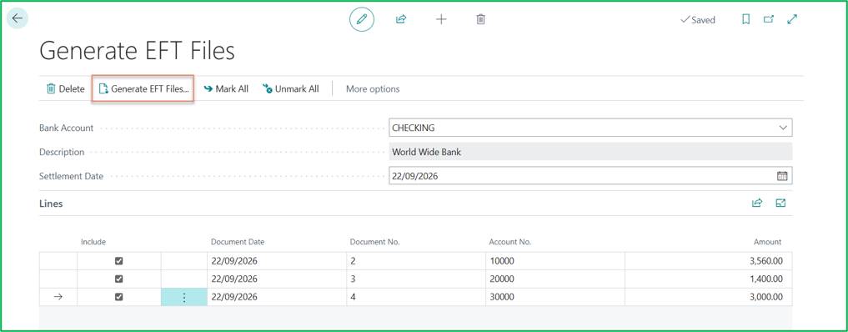
Task: Sort by Account No. column header
Action: tap(510, 242)
